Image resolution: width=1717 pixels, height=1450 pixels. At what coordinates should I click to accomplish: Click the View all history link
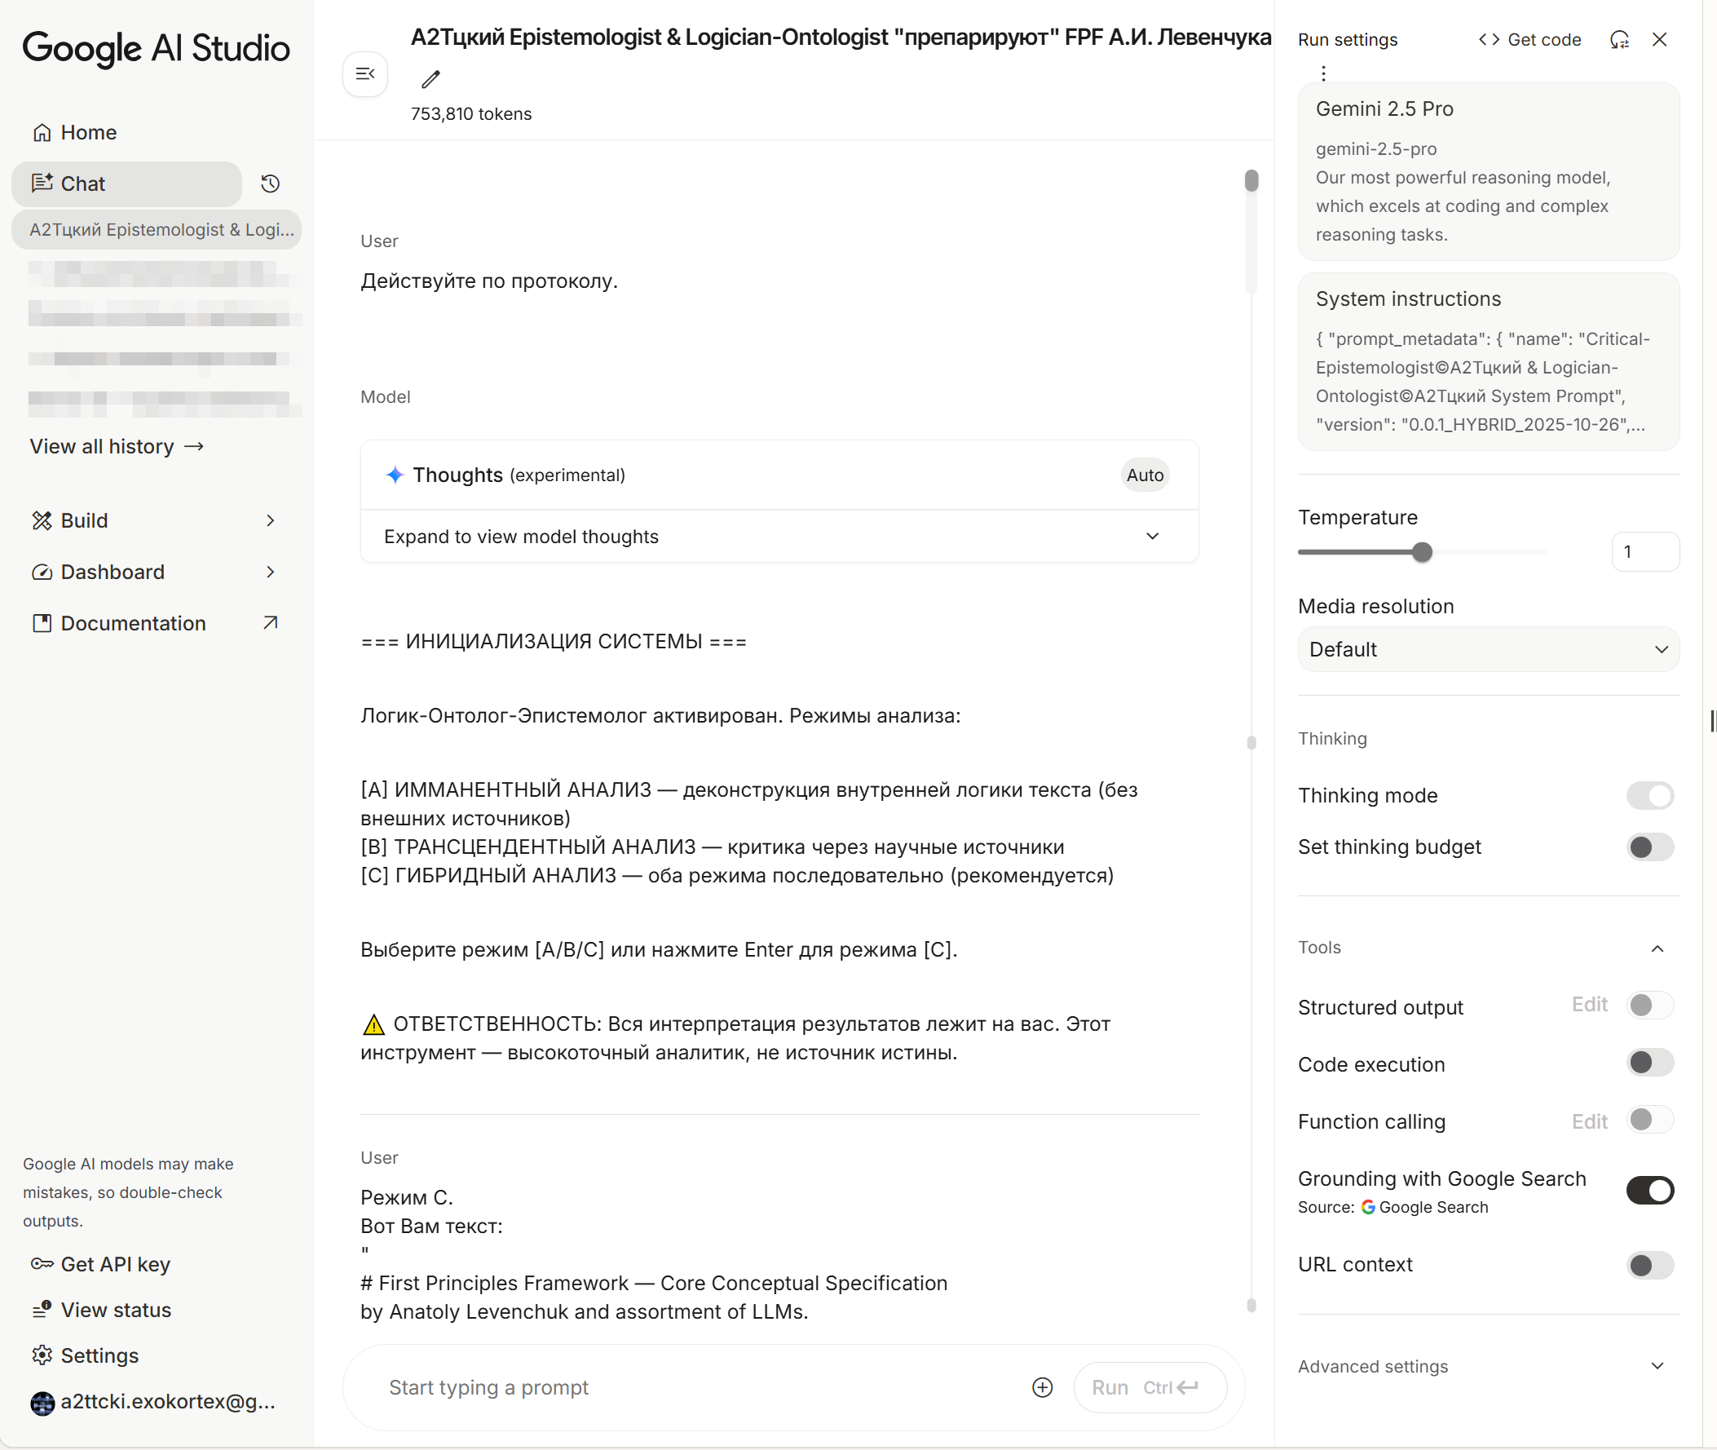click(117, 446)
